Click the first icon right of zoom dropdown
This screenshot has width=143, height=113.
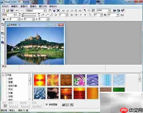pos(114,10)
